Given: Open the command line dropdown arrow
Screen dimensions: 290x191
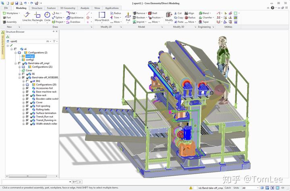Looking at the screenshot, I should (x=70, y=182).
